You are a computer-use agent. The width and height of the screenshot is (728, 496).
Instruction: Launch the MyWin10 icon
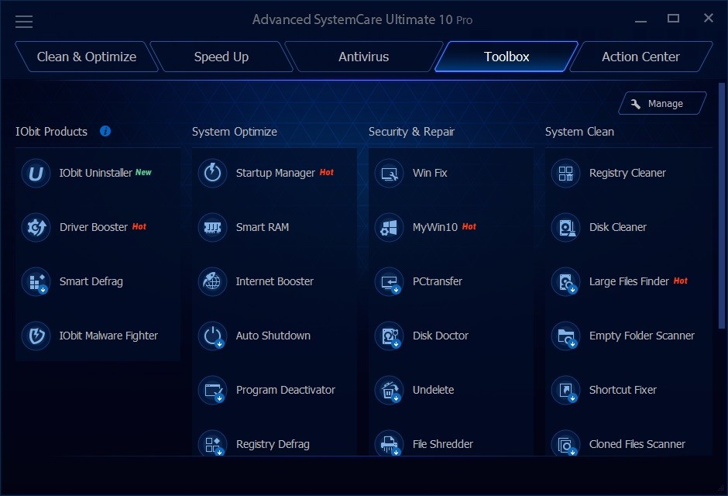[389, 228]
